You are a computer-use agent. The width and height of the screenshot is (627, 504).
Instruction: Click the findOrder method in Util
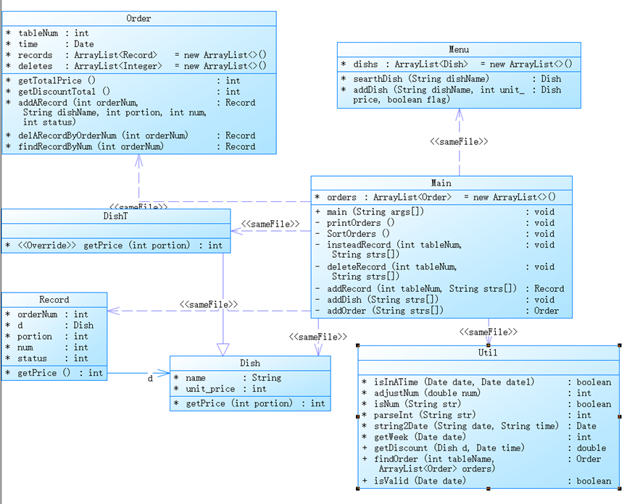pyautogui.click(x=481, y=463)
